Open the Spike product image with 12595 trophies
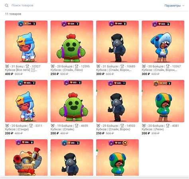 tap(72, 42)
